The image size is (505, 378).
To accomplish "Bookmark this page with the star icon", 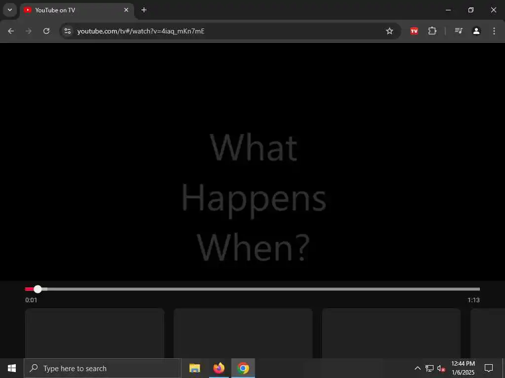I will pos(390,31).
